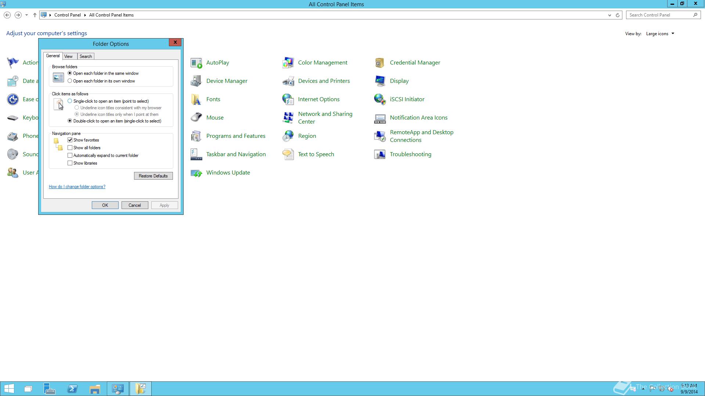Open the Sound speaker icon

[13, 154]
